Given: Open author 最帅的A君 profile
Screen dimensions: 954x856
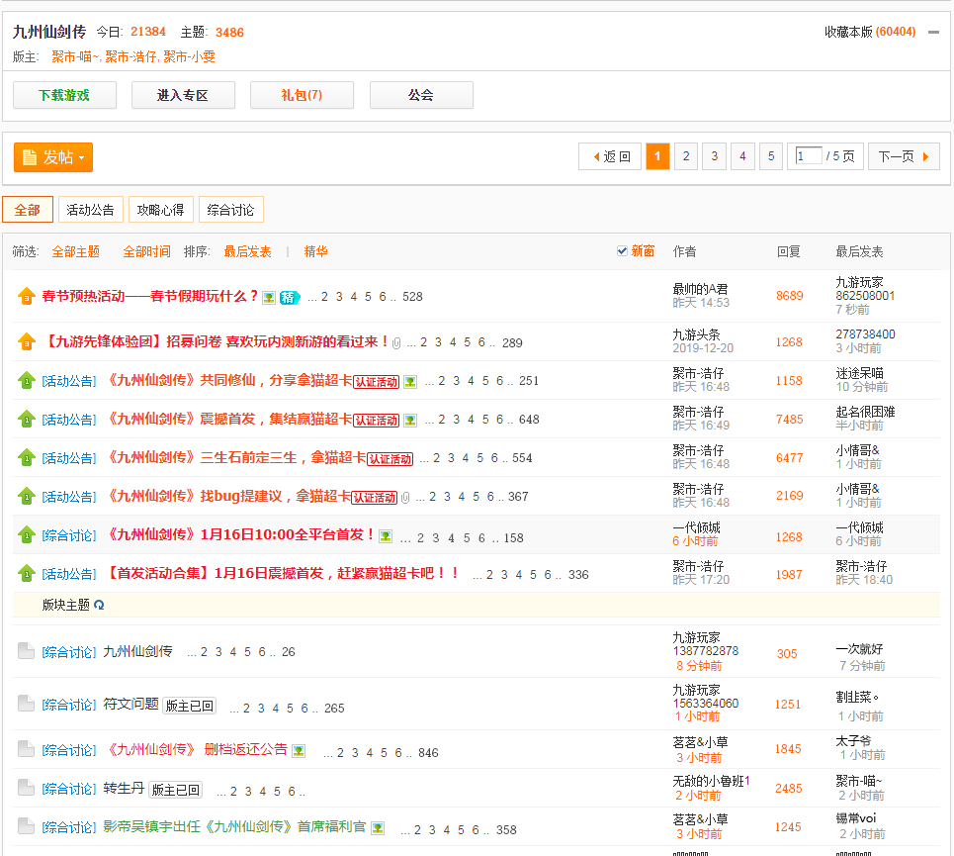Looking at the screenshot, I should click(x=700, y=289).
